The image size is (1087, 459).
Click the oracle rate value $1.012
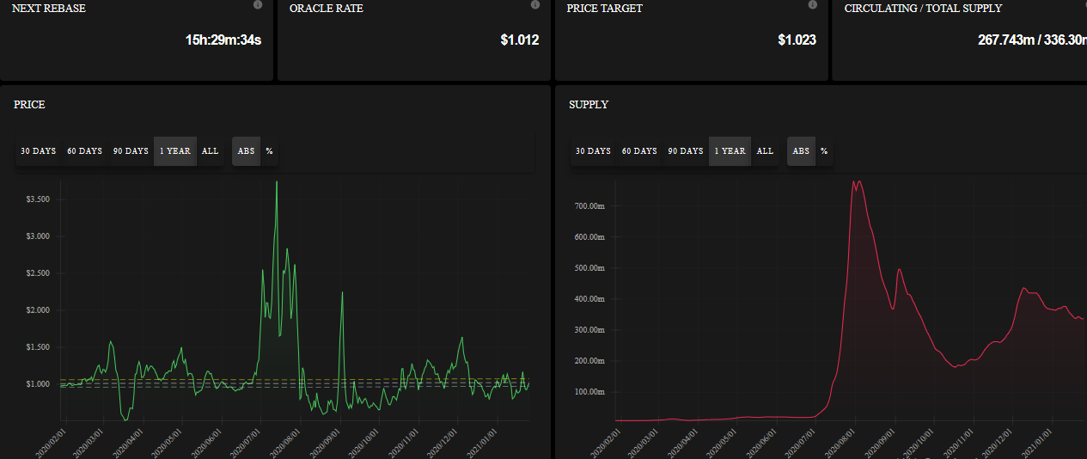520,40
